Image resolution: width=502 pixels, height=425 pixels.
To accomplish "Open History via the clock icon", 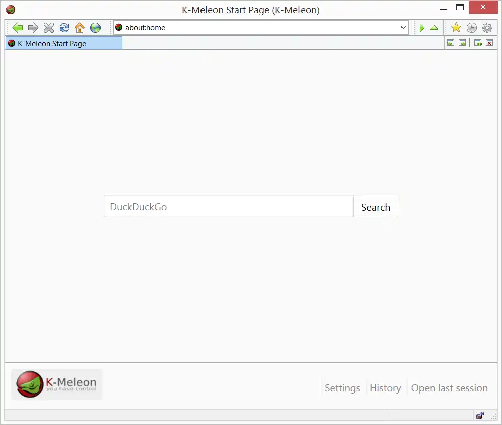I will click(x=471, y=28).
